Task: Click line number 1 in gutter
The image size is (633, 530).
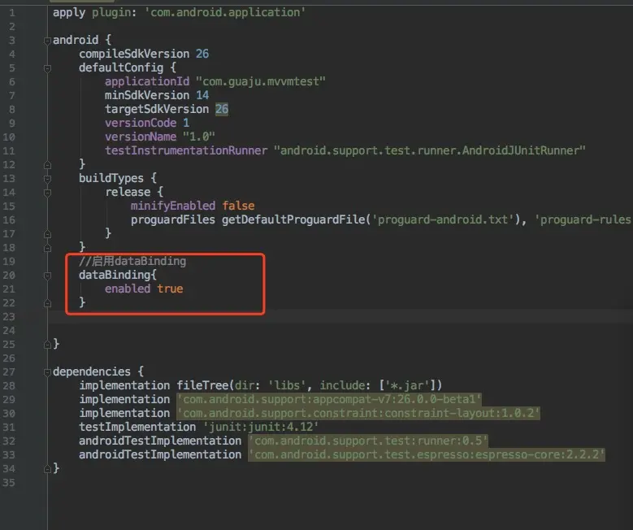Action: click(12, 13)
